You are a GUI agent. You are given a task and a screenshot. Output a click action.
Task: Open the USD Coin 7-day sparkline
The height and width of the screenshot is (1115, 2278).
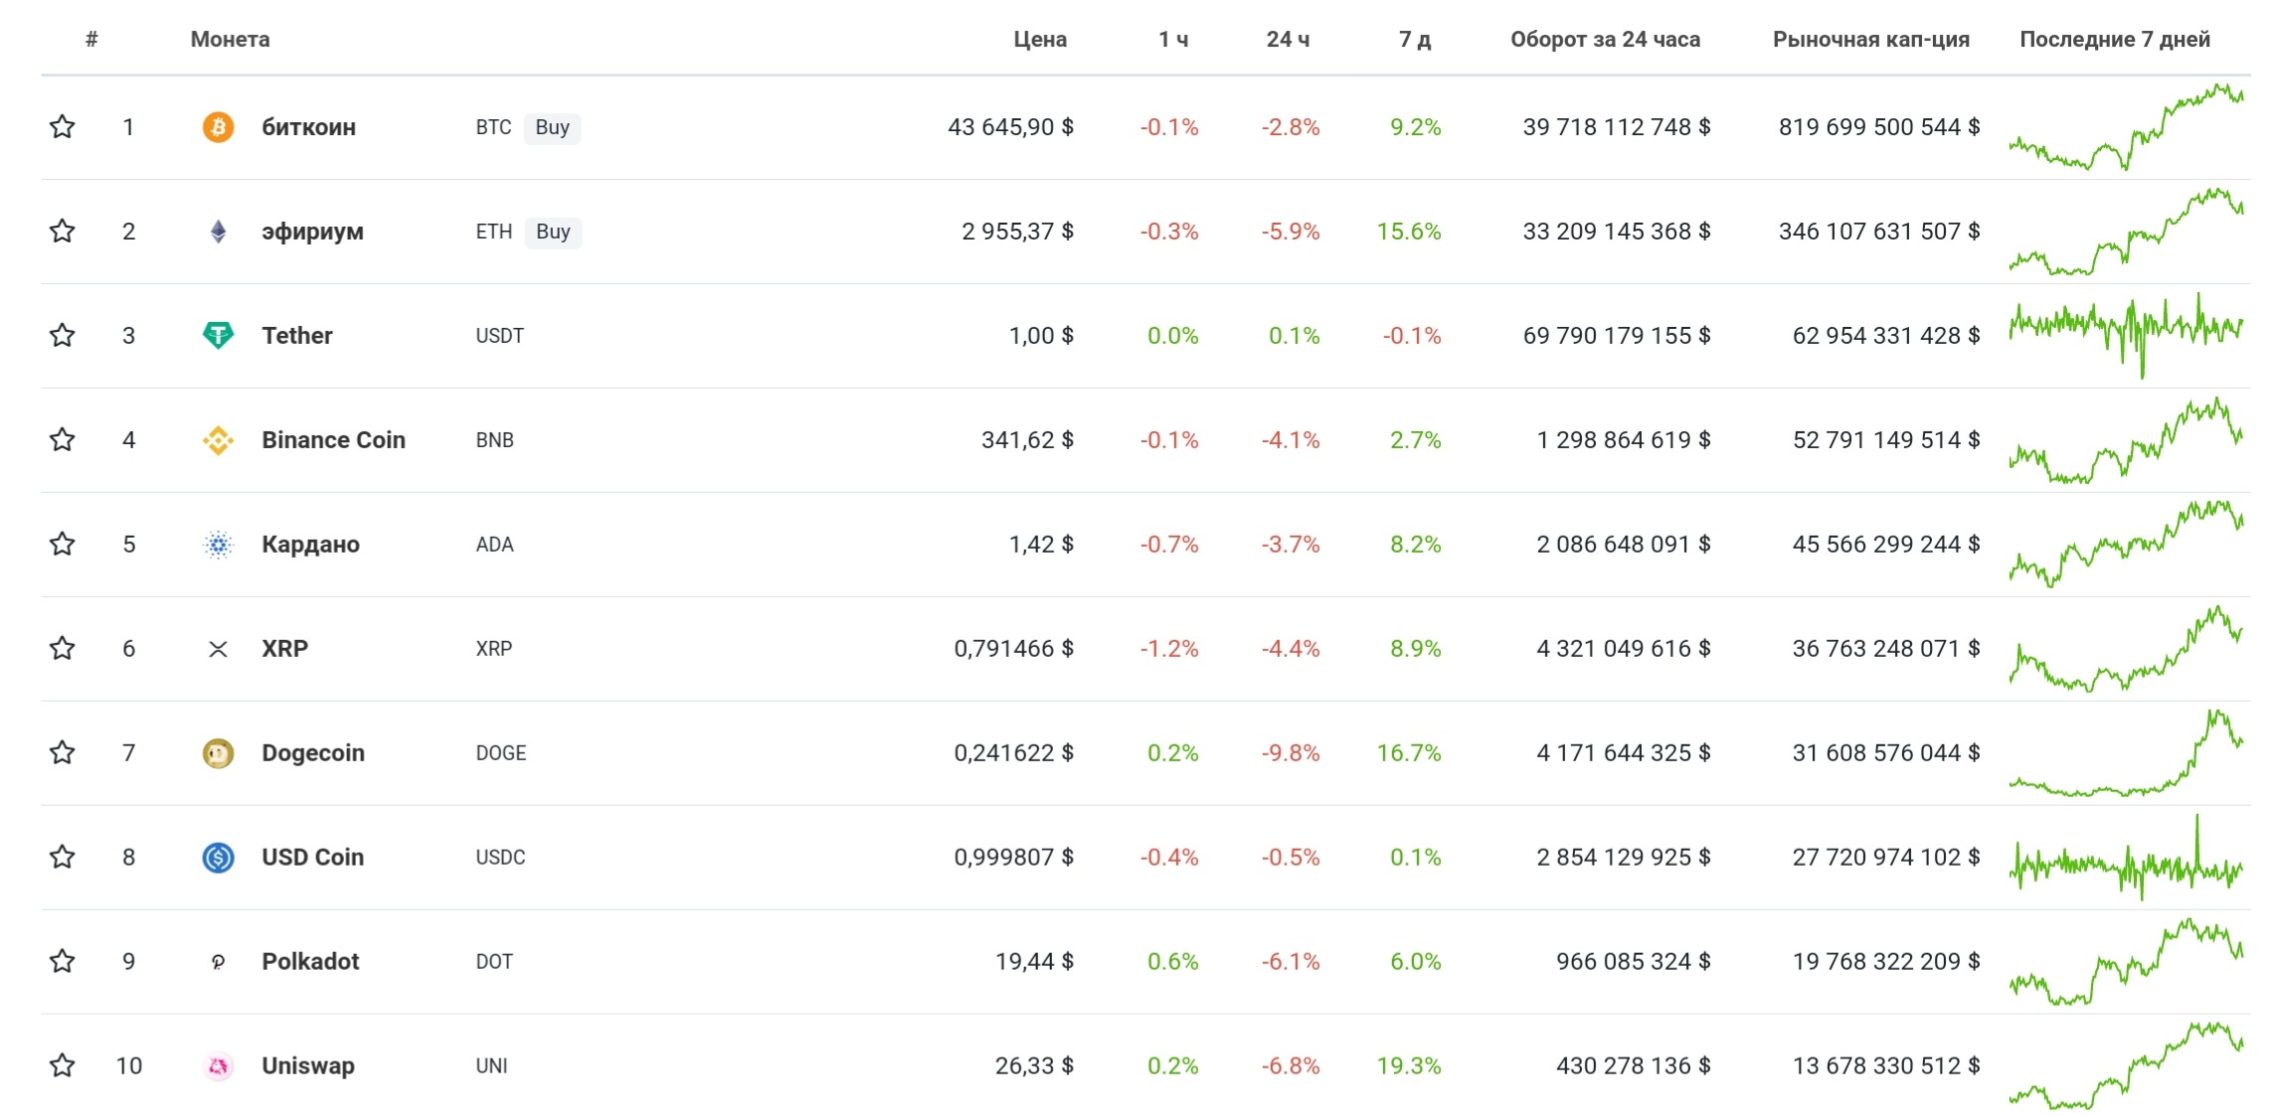point(2126,858)
